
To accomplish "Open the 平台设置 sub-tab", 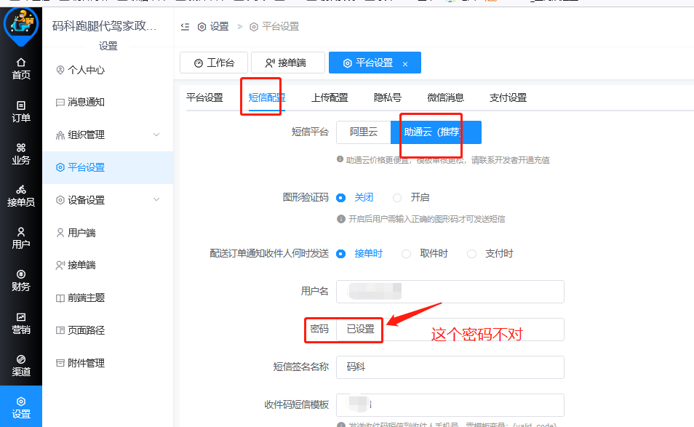I will (204, 97).
